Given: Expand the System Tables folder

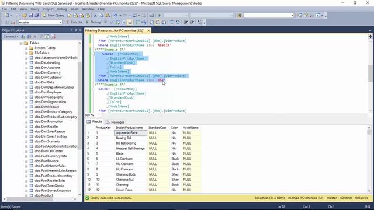Looking at the screenshot, I should click(x=26, y=48).
